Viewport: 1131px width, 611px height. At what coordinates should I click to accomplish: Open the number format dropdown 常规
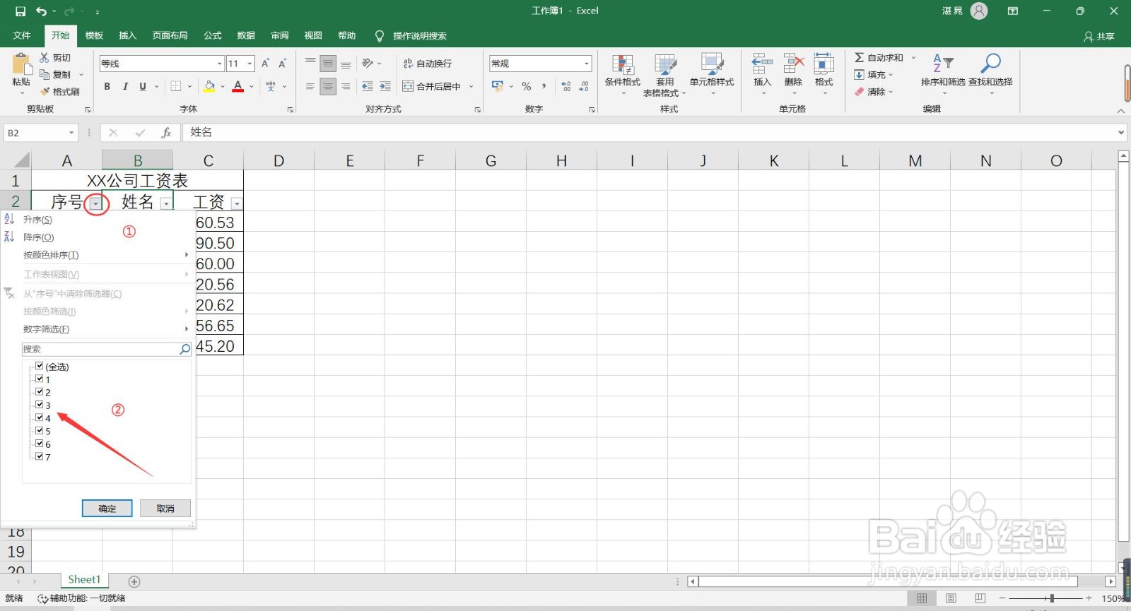pyautogui.click(x=587, y=64)
